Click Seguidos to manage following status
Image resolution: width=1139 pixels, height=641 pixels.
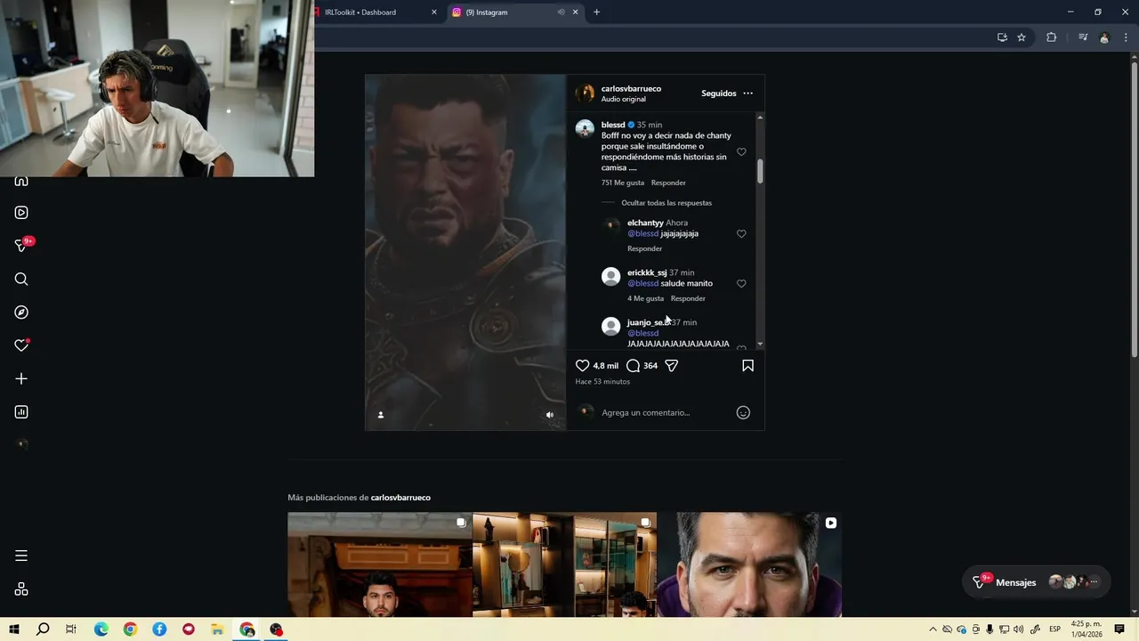tap(718, 93)
